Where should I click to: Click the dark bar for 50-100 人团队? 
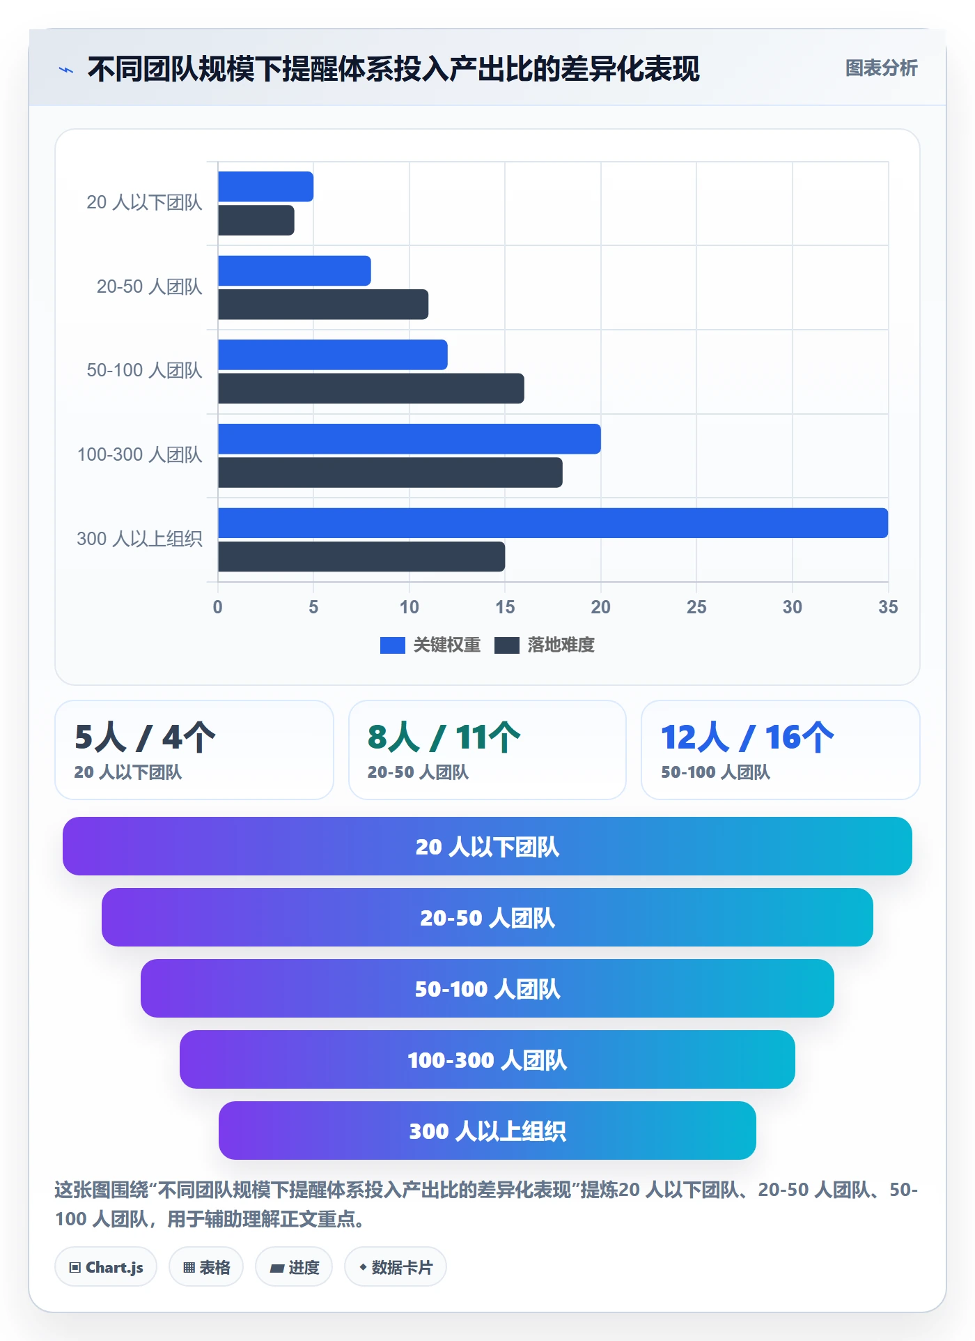[x=371, y=388]
